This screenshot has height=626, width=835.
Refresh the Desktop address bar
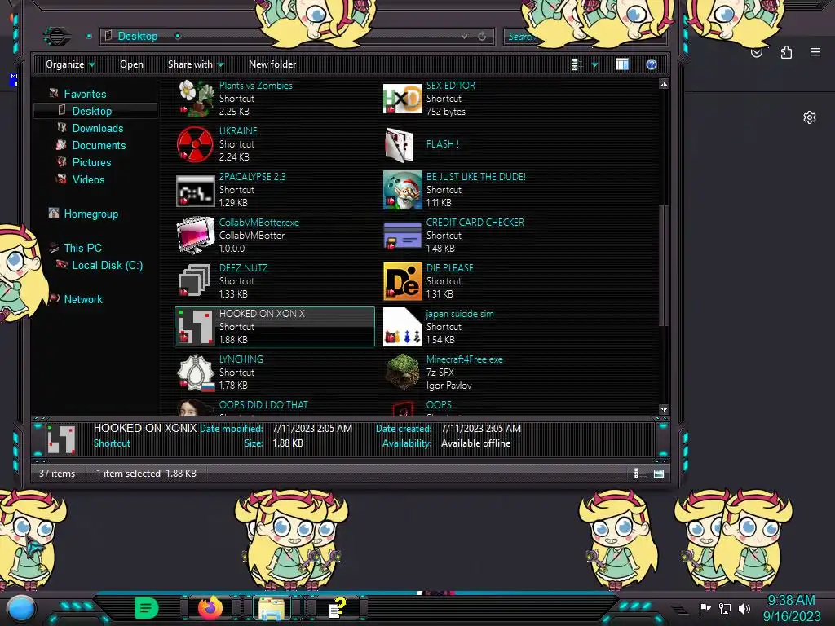click(x=482, y=36)
